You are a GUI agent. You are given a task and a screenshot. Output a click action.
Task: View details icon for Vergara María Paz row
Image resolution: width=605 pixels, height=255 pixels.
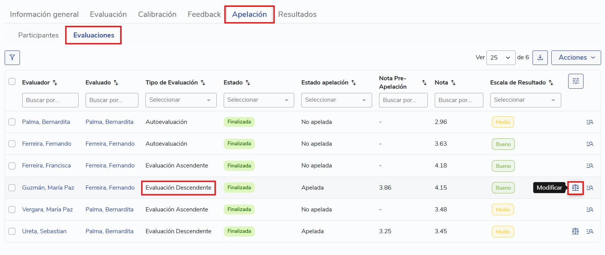coord(590,210)
